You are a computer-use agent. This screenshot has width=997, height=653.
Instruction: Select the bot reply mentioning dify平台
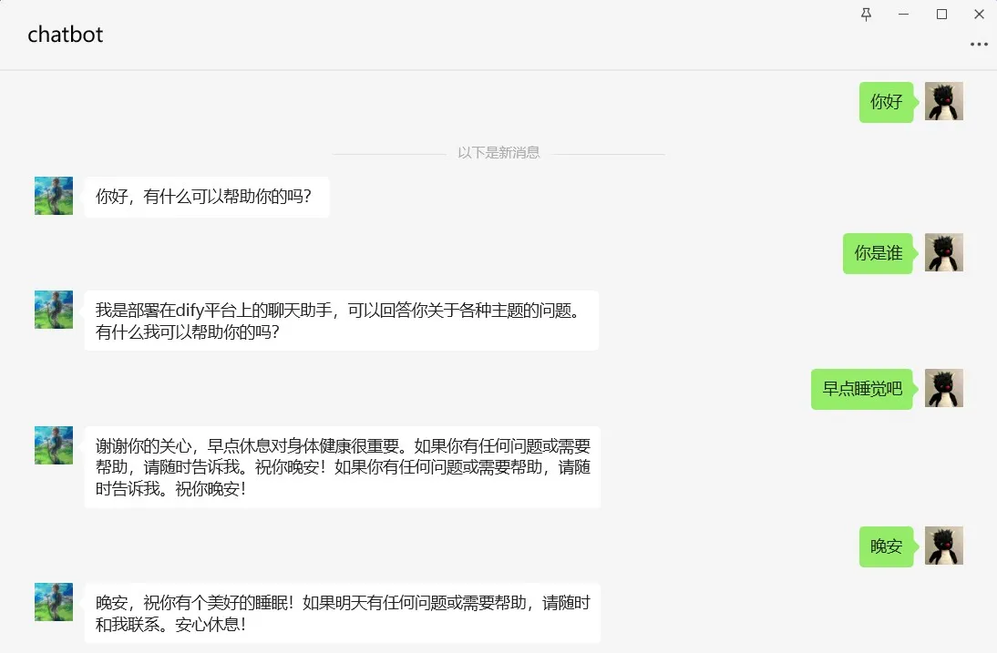[341, 321]
